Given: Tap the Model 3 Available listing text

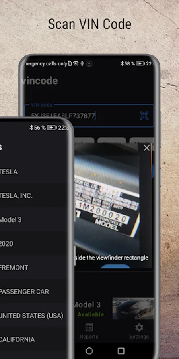Looking at the screenshot, I should point(89,309).
